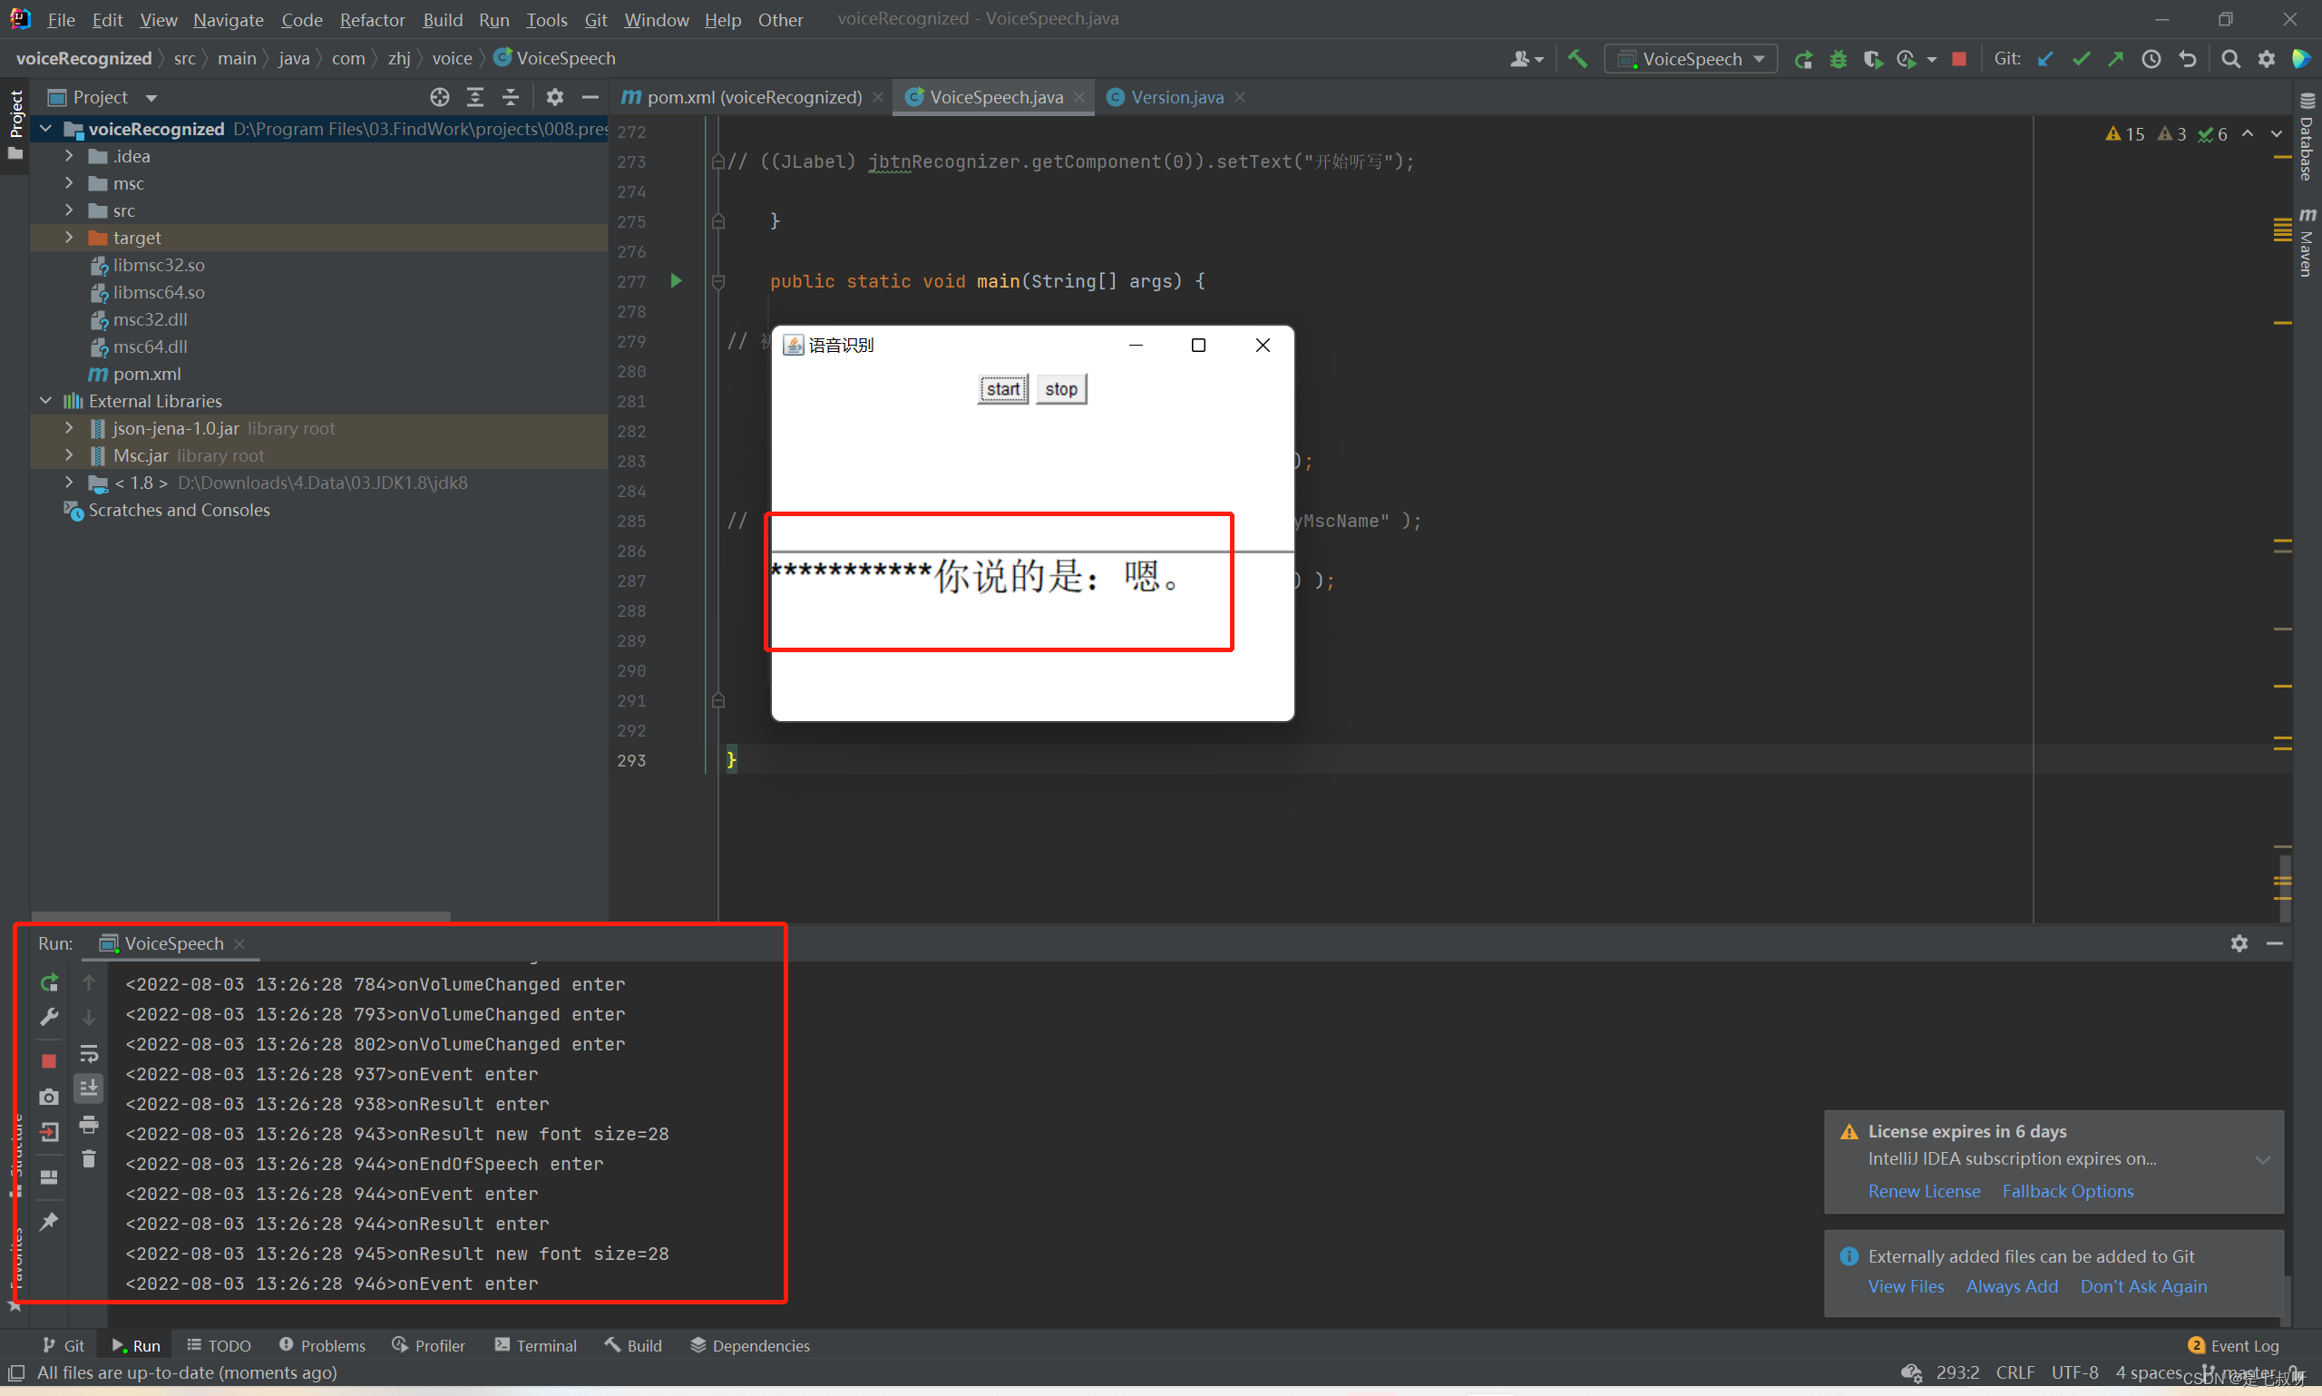The height and width of the screenshot is (1396, 2322).
Task: Expand the Msc.jar library node
Action: click(x=69, y=455)
